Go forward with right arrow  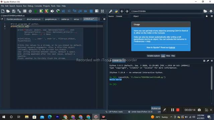point(127,11)
